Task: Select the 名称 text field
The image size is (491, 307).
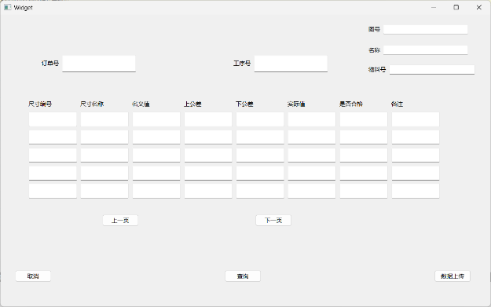Action: click(426, 50)
